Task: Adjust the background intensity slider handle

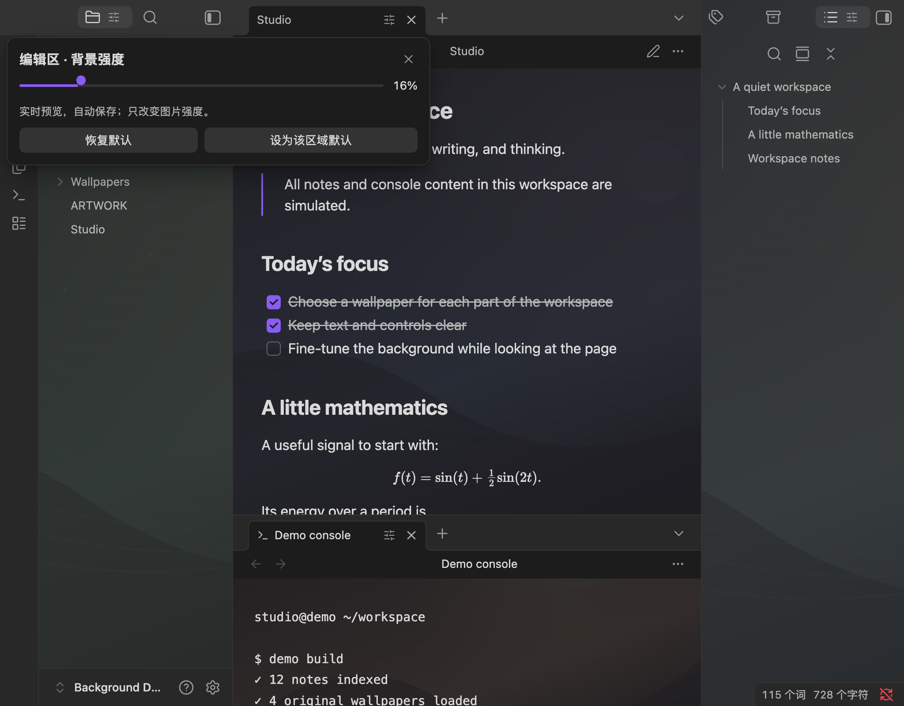Action: click(x=81, y=80)
